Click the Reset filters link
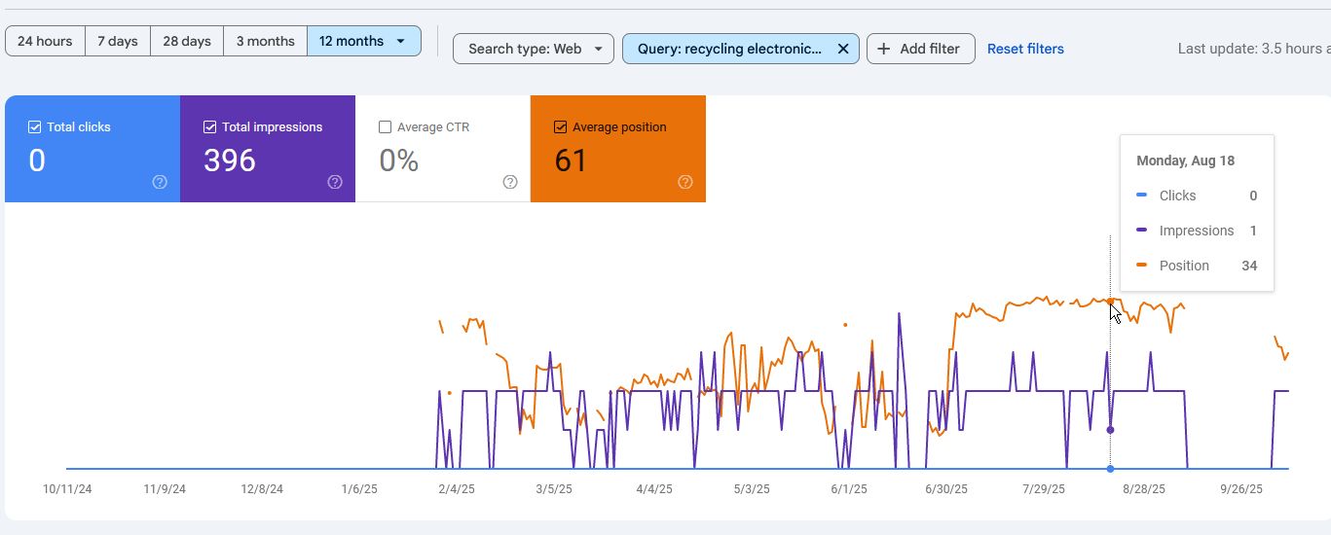Viewport: 1331px width, 535px height. click(1025, 49)
